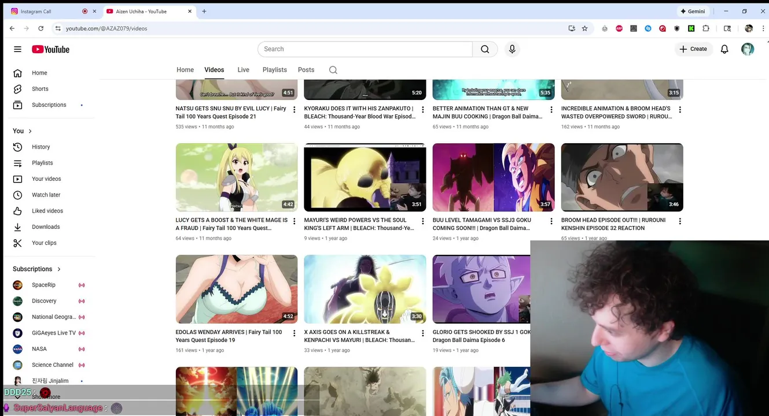Open MAYURI'S WEIRD POWERS video title

coord(359,224)
